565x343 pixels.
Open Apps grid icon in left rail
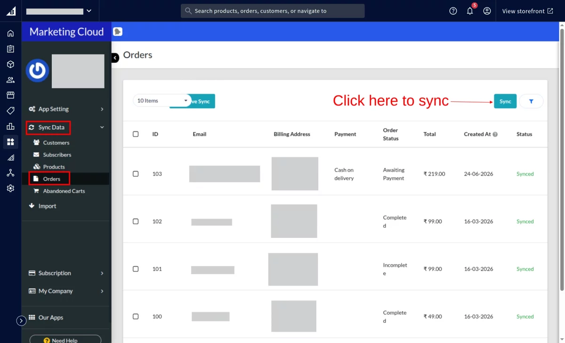(10, 142)
